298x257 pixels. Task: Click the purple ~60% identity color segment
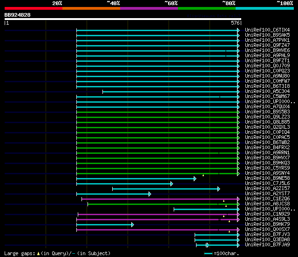click(149, 8)
